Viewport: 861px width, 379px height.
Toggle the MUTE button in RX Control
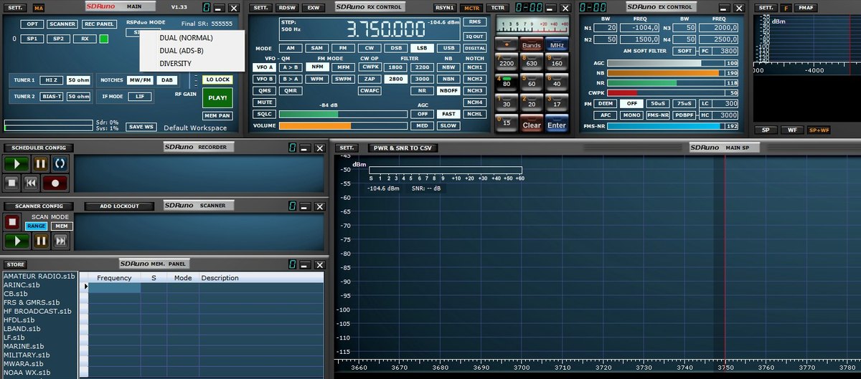[264, 102]
